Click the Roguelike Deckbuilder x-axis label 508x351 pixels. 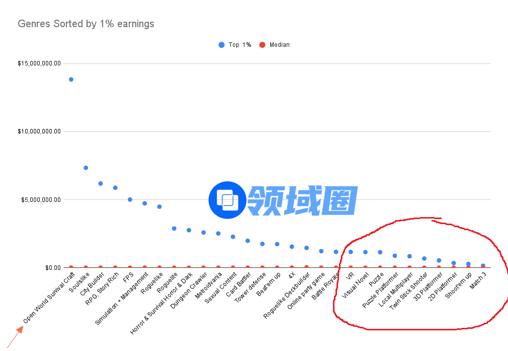[286, 296]
